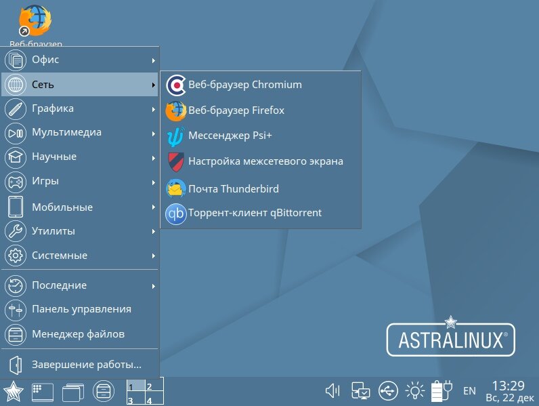The width and height of the screenshot is (539, 406).
Task: Click the sliders icon for Панель управления
Action: (16, 310)
